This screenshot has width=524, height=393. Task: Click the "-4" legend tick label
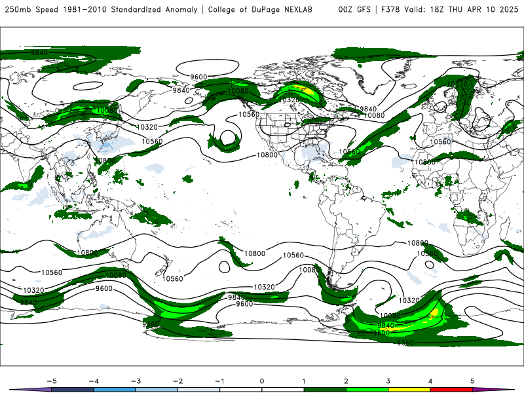(x=94, y=381)
